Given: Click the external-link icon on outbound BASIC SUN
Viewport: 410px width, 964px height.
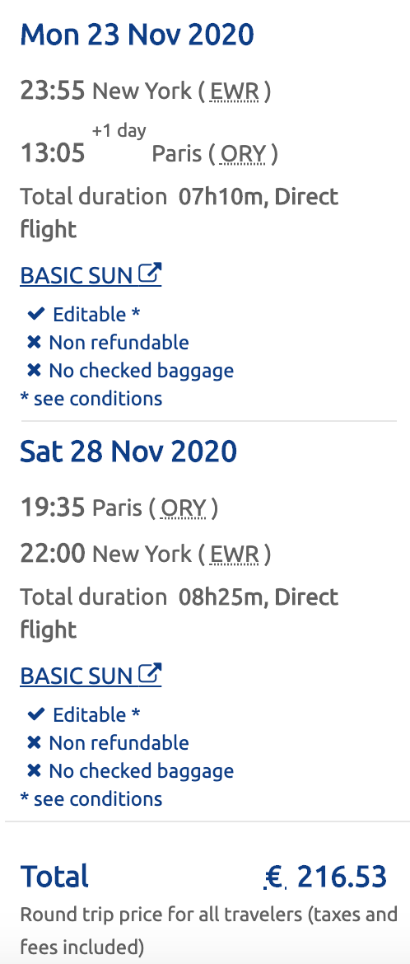Looking at the screenshot, I should coord(150,273).
